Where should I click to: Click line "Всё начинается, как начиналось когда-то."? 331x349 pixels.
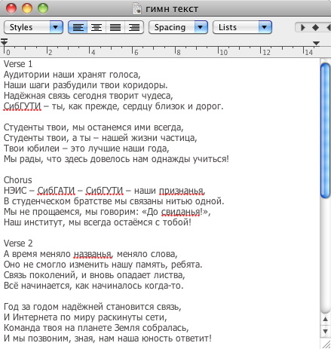[93, 286]
